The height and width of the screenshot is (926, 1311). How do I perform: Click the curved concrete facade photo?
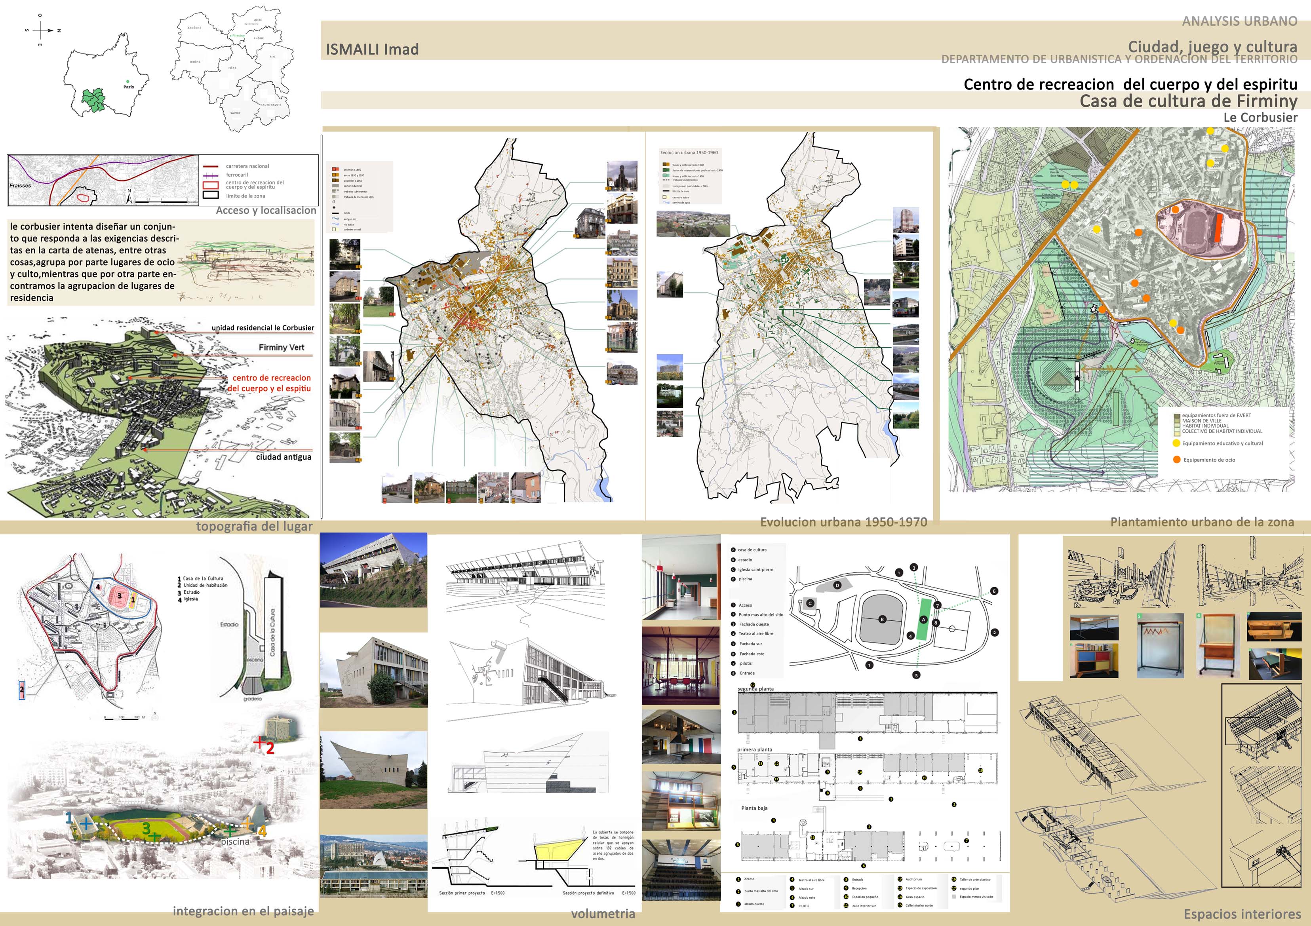point(373,770)
